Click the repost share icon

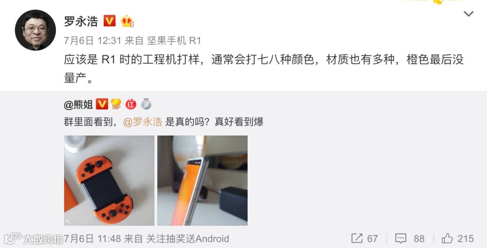(357, 238)
